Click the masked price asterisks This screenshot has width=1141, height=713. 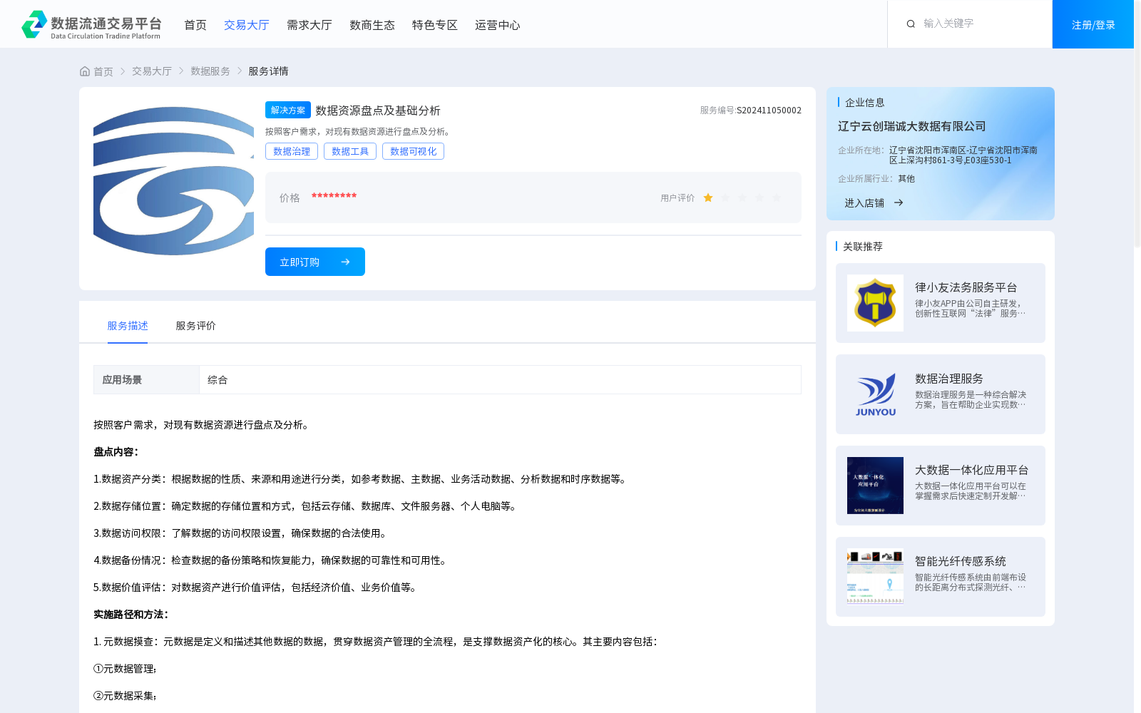pyautogui.click(x=334, y=196)
